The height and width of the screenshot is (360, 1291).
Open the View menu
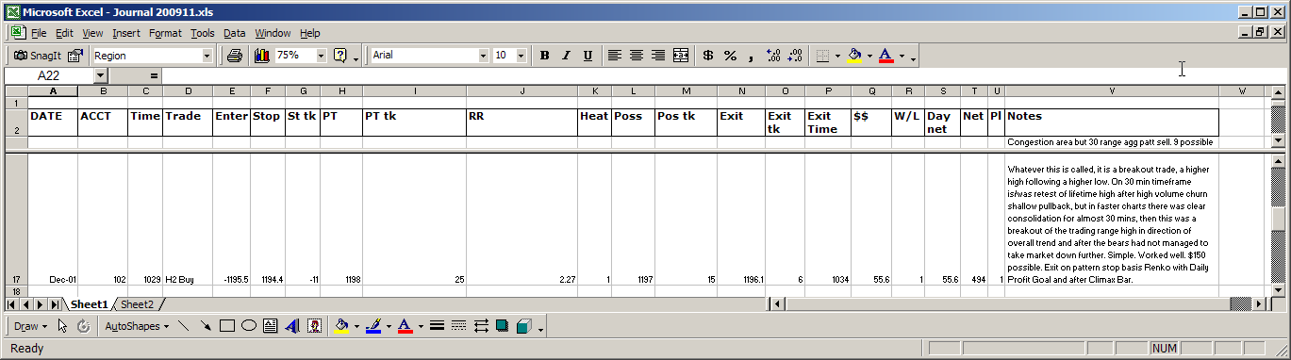pos(92,33)
